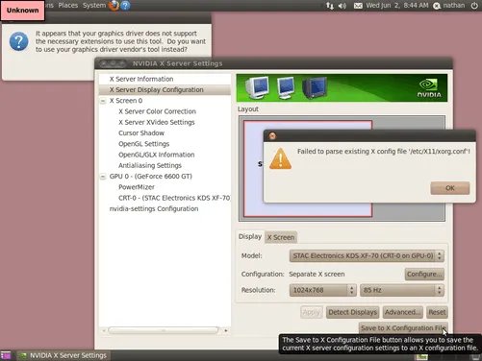Open the 85 Hz refresh rate dropdown

pos(402,290)
